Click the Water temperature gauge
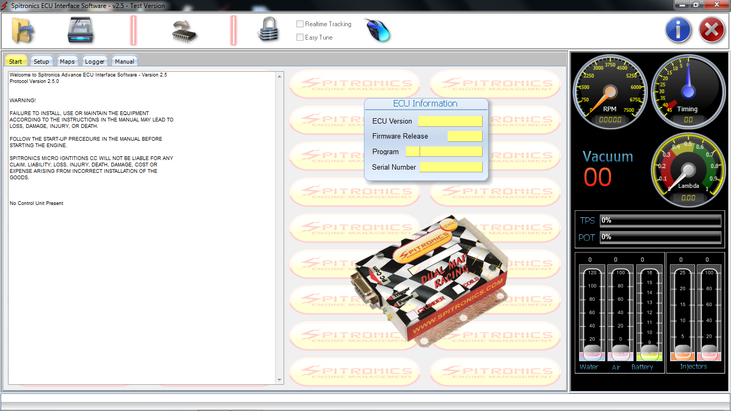The width and height of the screenshot is (731, 411). pos(592,313)
